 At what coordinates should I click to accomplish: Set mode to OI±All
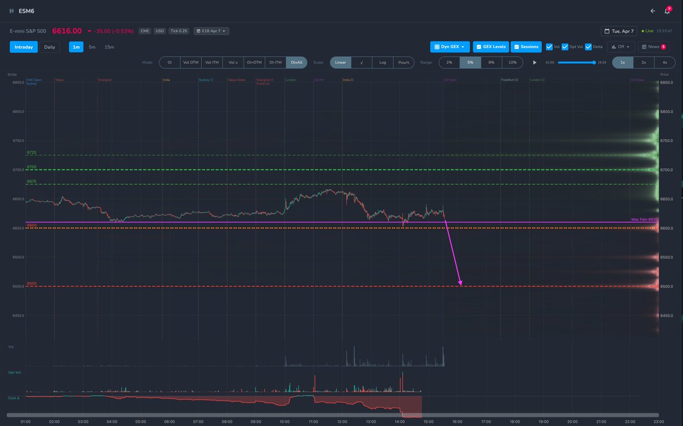click(x=296, y=63)
